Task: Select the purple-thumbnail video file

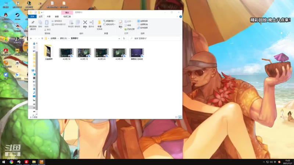Action: pos(137,54)
